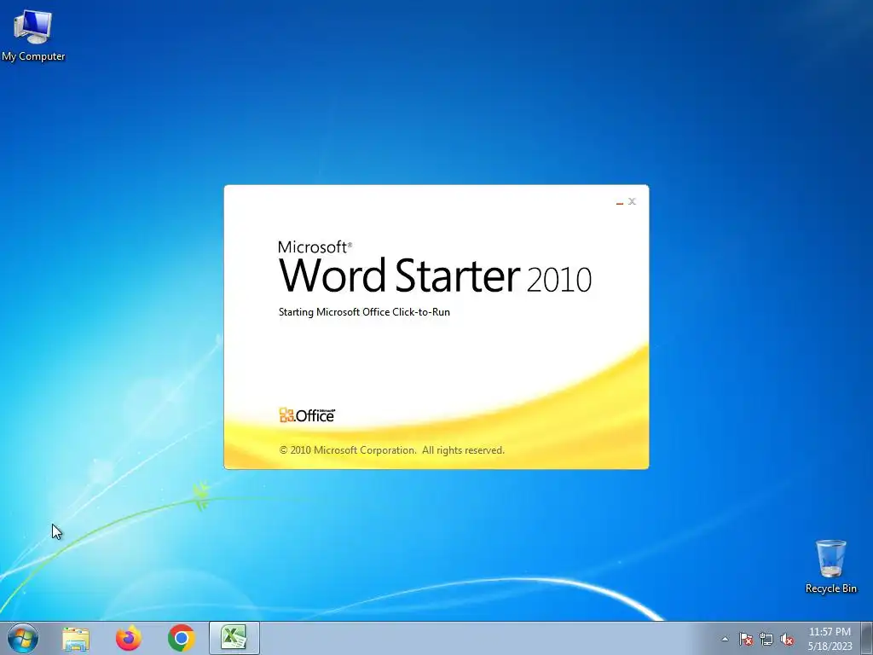Click the Office logo on the splash
Screen dimensions: 873x655
[307, 415]
